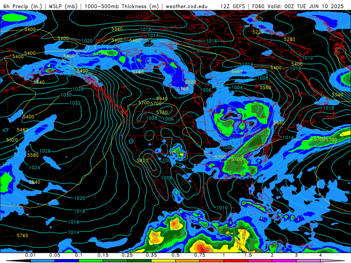351x263 pixels.
Task: Click the black left arrow cap of the color bar
Action: tap(18, 261)
